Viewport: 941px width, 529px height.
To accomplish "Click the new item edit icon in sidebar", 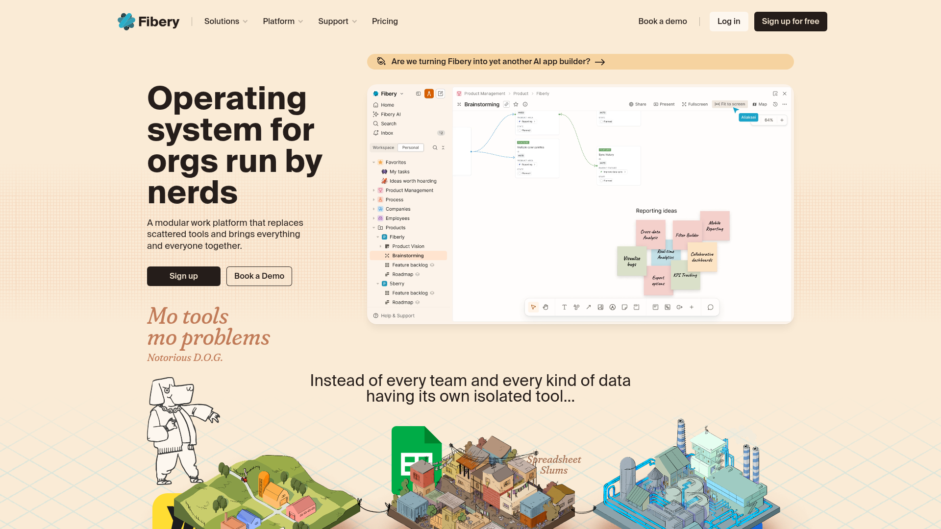I will tap(441, 94).
